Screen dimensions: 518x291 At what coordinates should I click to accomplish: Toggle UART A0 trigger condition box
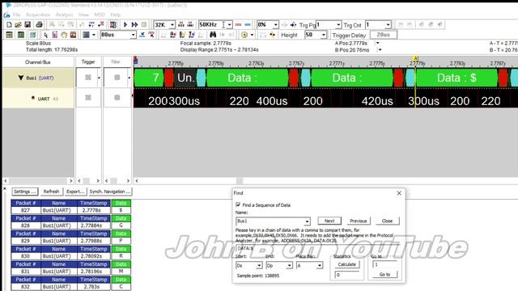[x=88, y=98]
